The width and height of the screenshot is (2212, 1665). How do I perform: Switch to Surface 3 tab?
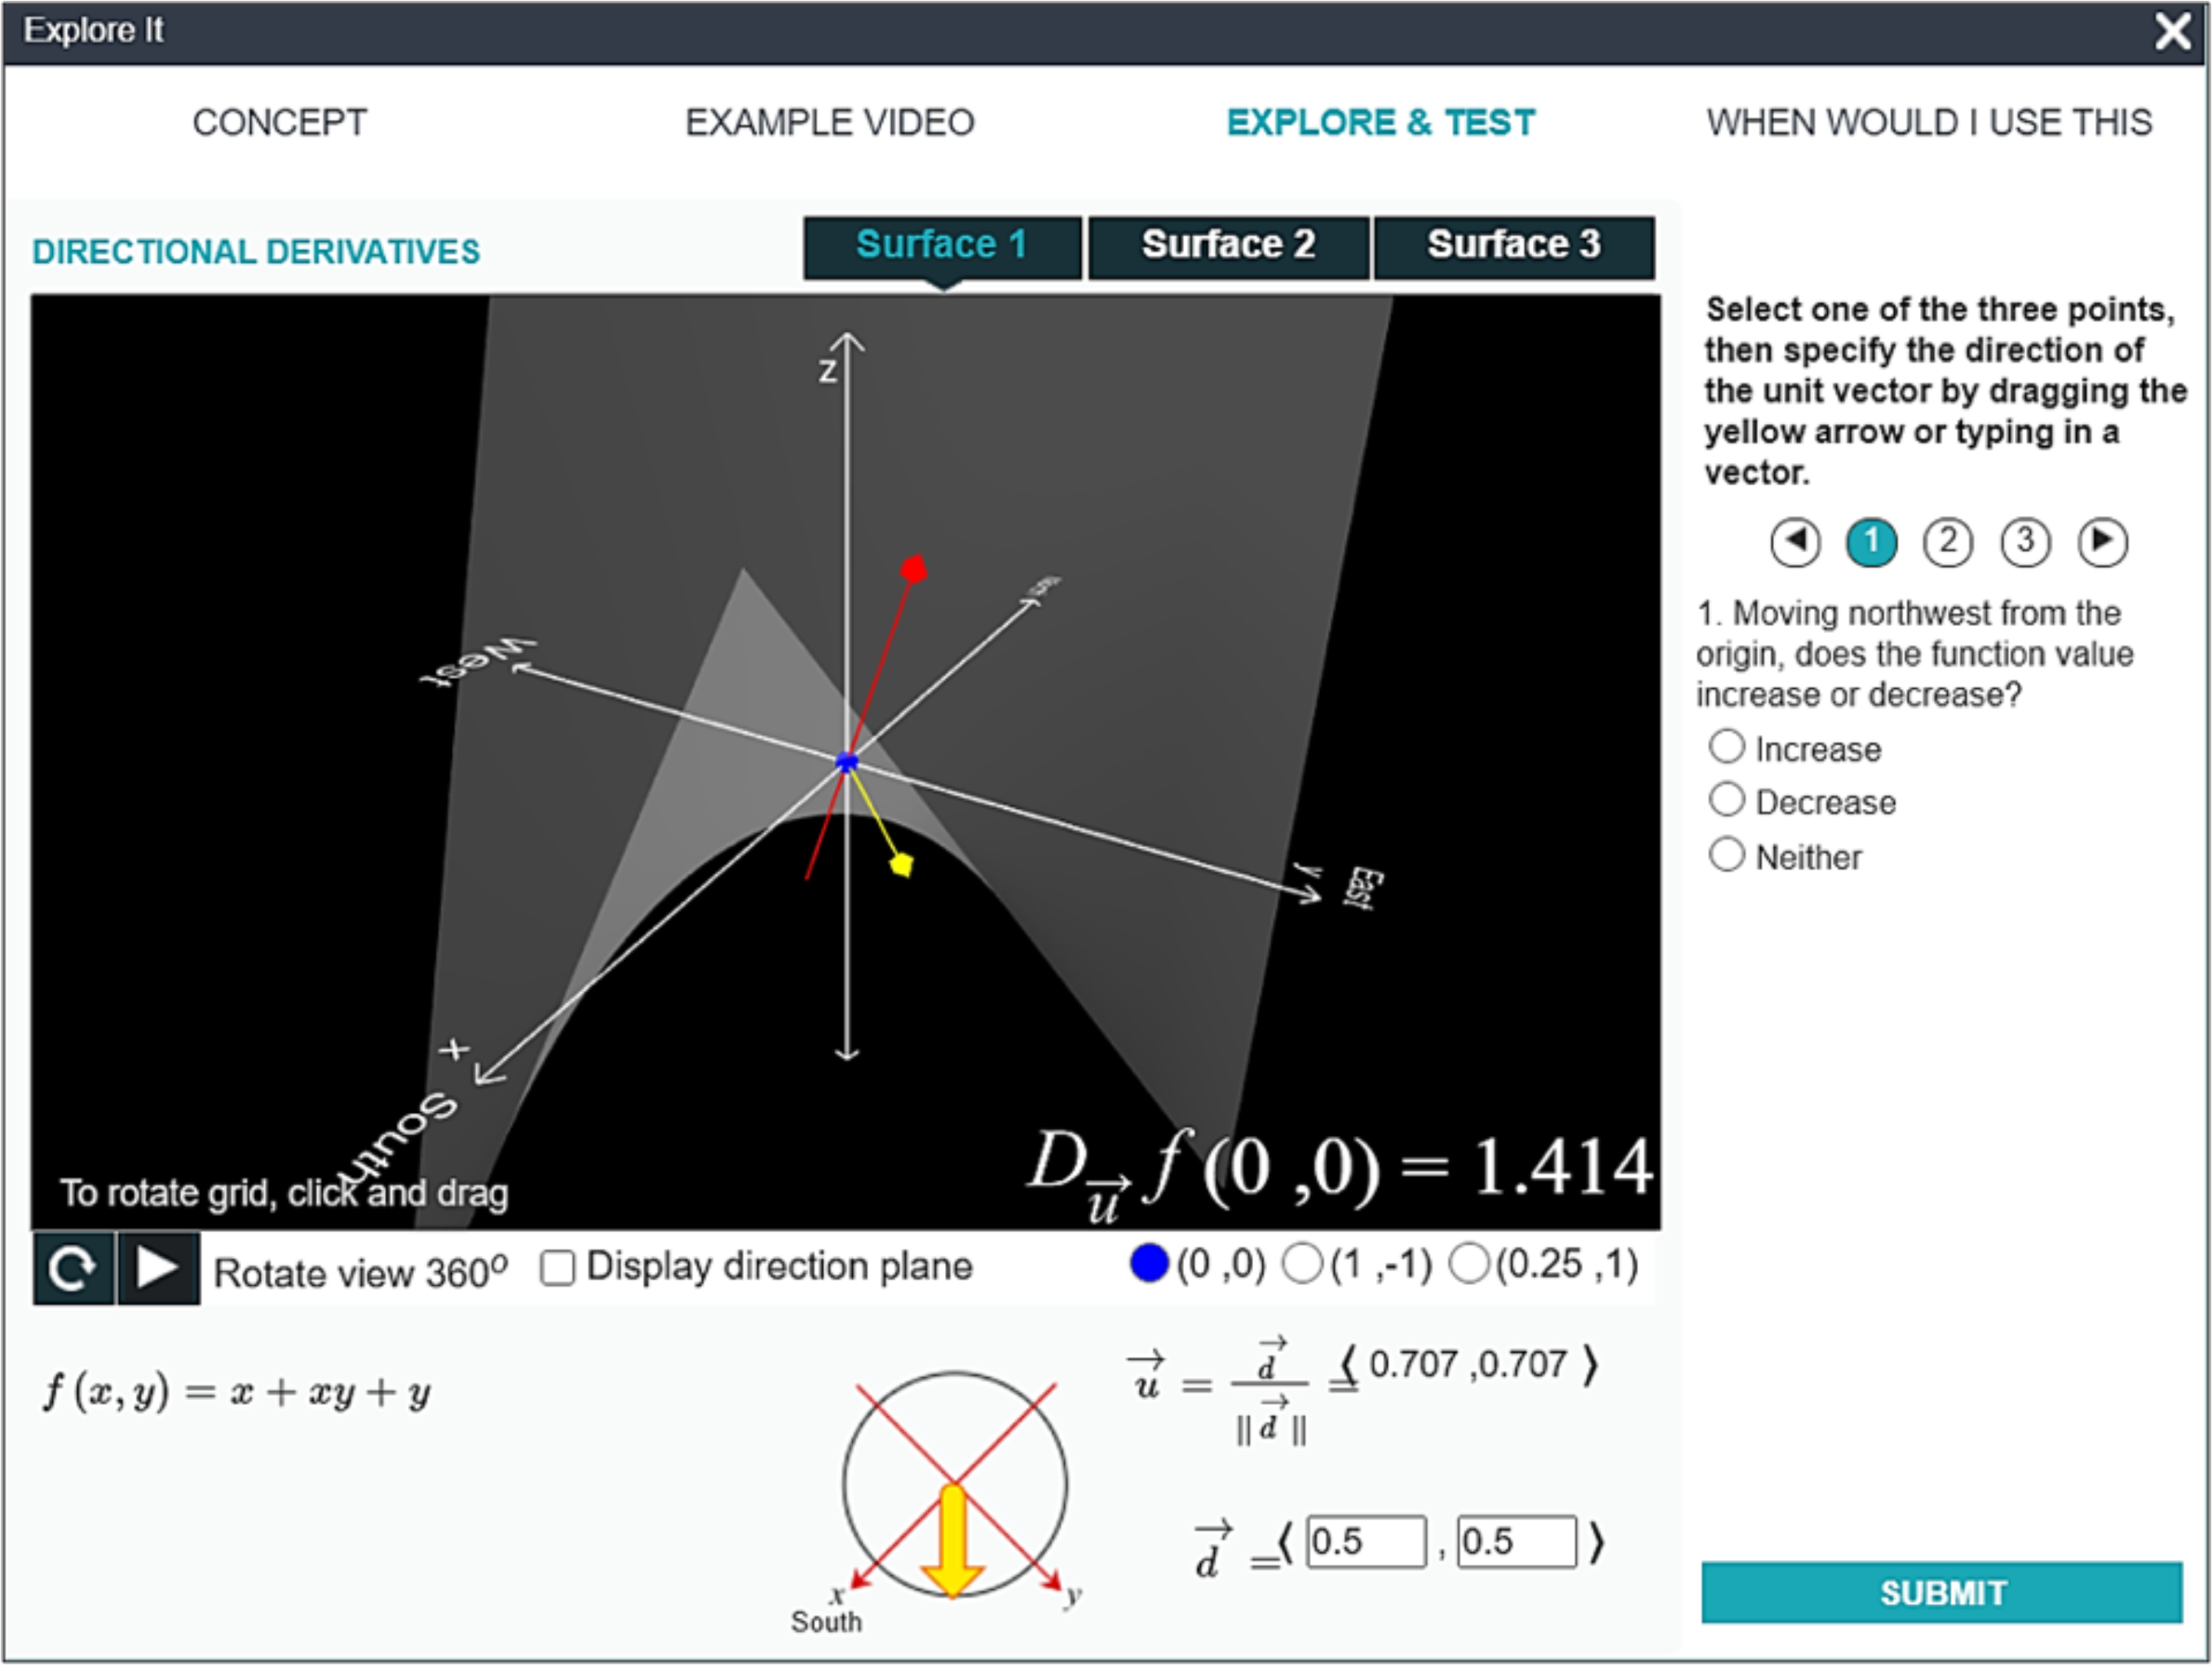(x=1514, y=246)
